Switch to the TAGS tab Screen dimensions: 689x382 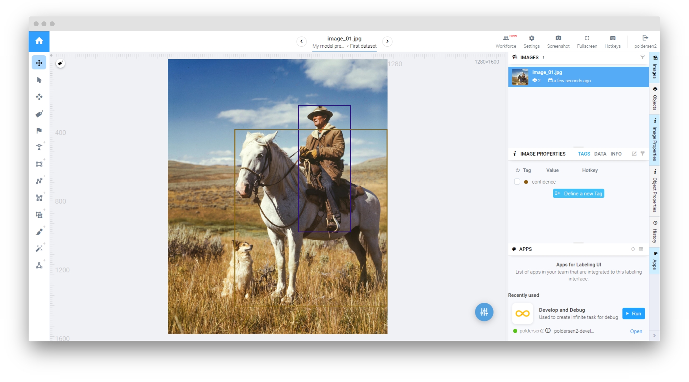pos(584,154)
